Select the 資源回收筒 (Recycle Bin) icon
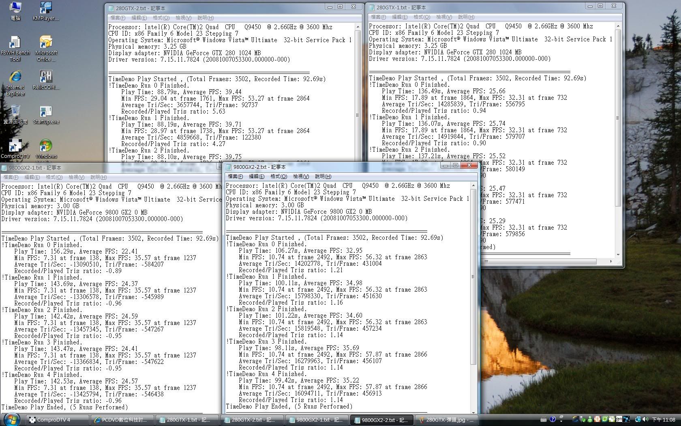 point(15,114)
